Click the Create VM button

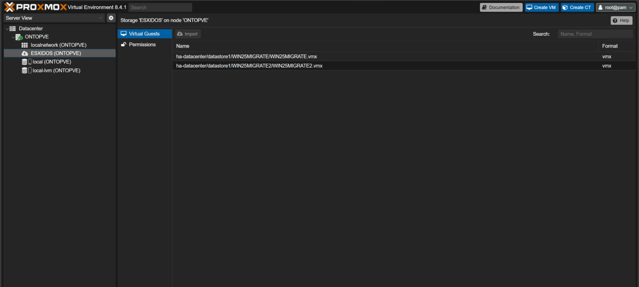point(542,7)
